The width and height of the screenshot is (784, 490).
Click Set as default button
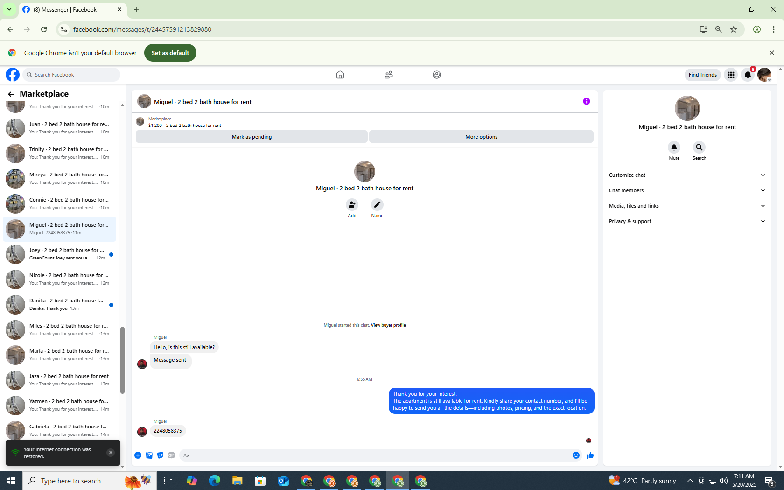point(170,53)
